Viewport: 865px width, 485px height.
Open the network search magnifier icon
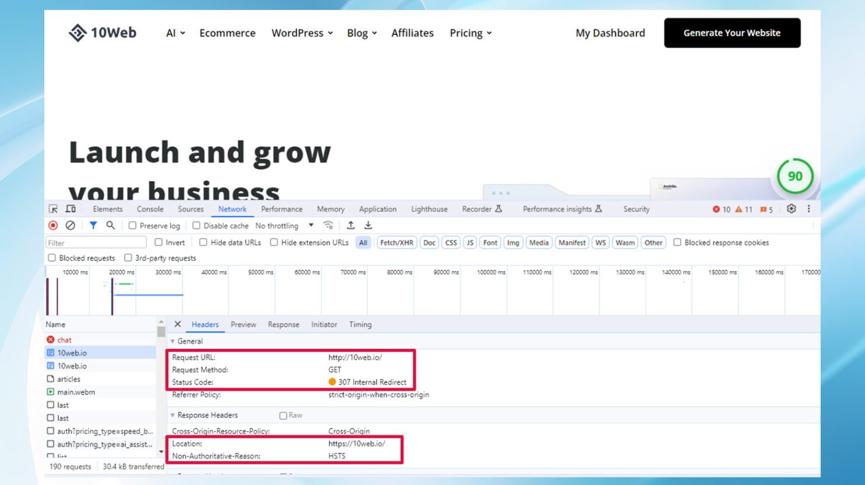click(110, 226)
